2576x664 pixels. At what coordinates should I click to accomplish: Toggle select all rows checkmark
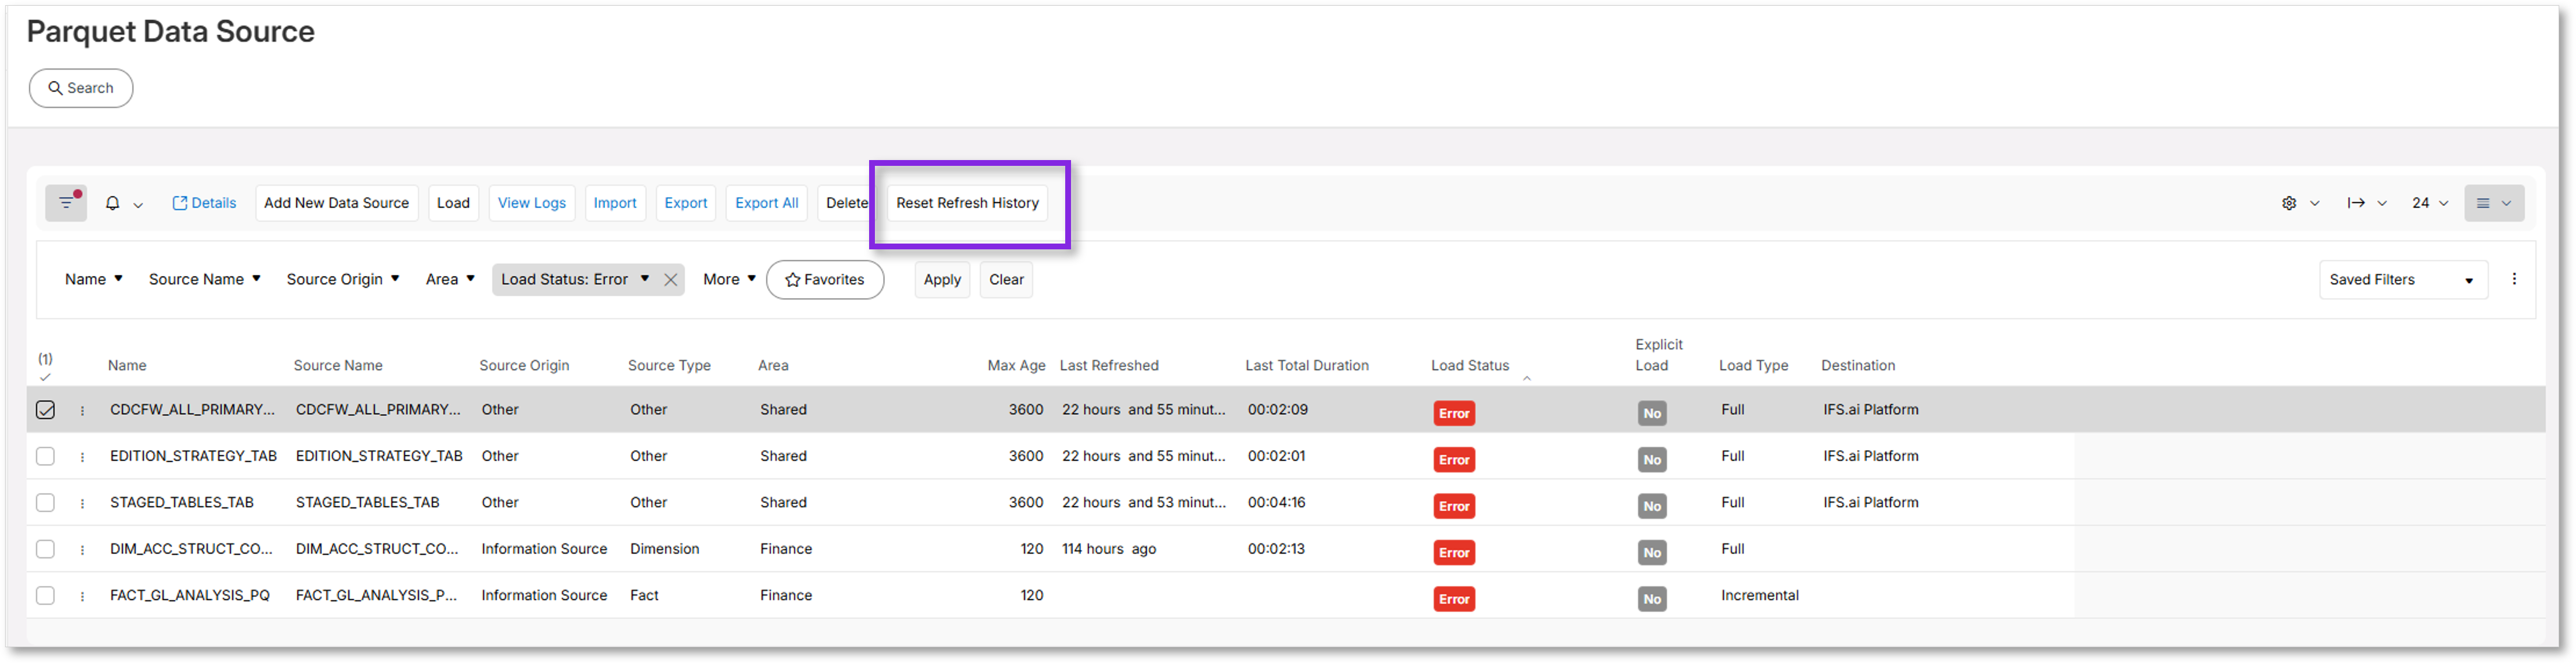coord(45,377)
